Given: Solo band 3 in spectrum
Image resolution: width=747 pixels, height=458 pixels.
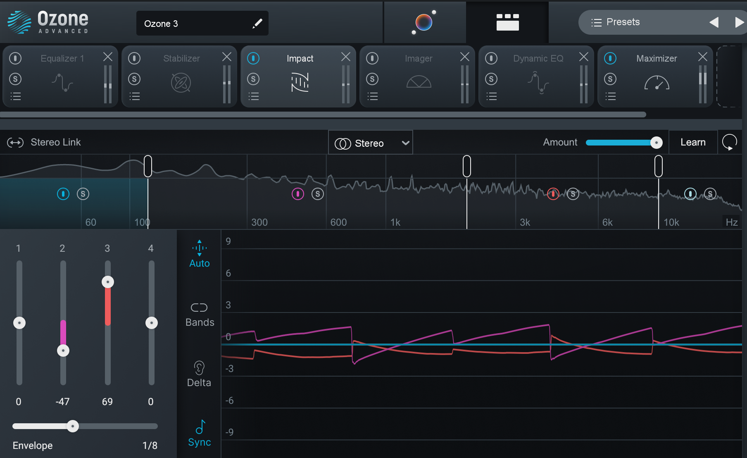Looking at the screenshot, I should click(573, 194).
